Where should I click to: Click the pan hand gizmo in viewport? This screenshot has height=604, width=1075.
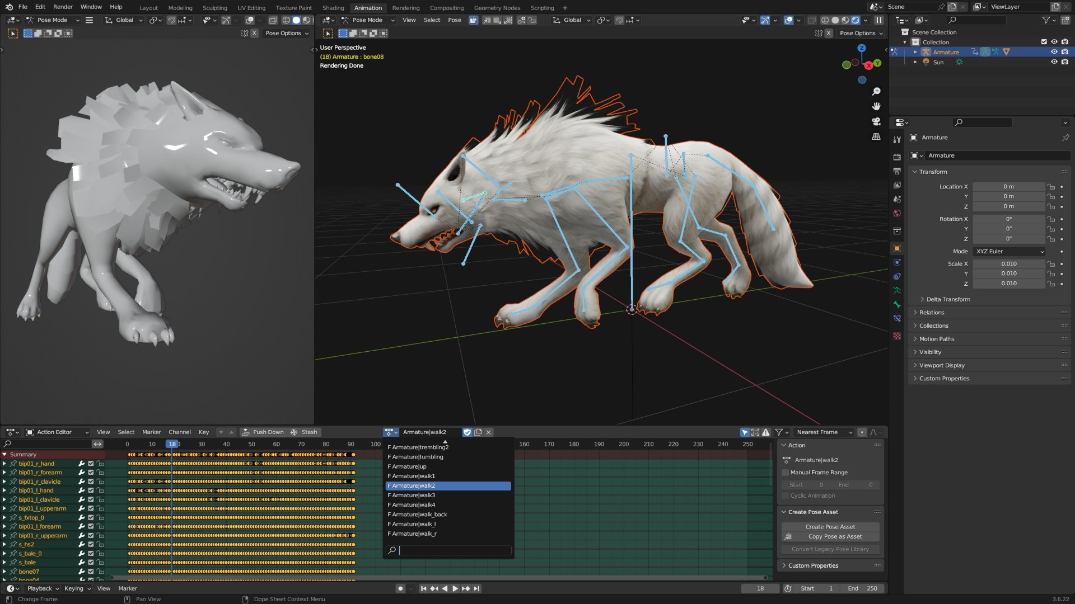point(876,106)
